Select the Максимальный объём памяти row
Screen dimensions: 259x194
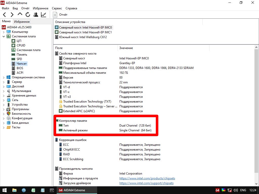tap(93, 73)
